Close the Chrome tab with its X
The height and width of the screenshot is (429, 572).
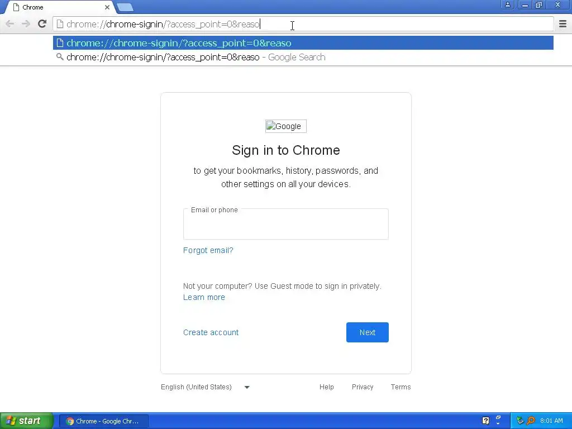point(107,7)
